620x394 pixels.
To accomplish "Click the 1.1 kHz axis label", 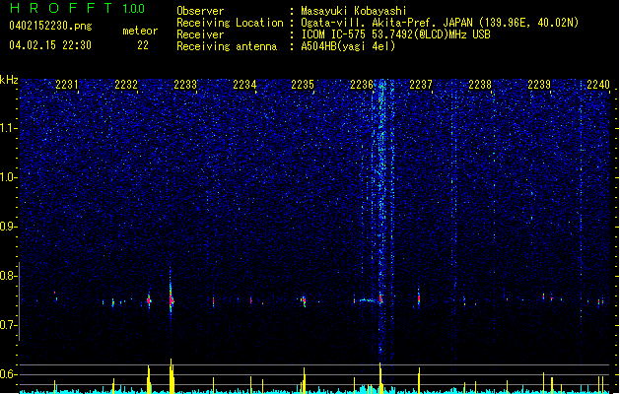I will click(8, 128).
